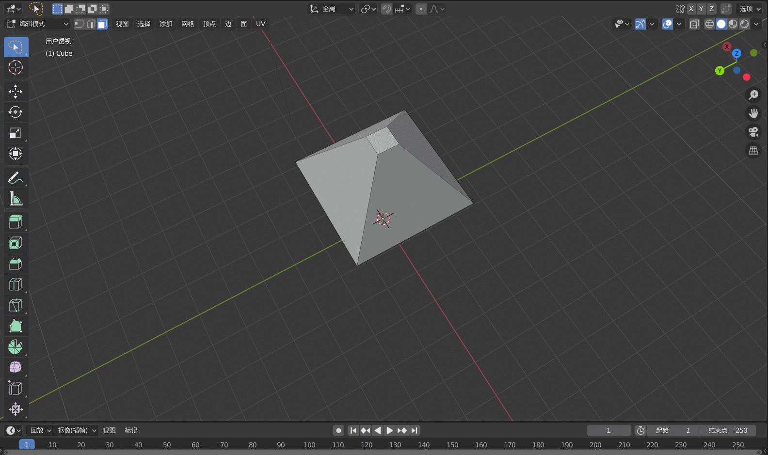The width and height of the screenshot is (768, 455).
Task: Jump to the timeline start frame
Action: pos(353,430)
